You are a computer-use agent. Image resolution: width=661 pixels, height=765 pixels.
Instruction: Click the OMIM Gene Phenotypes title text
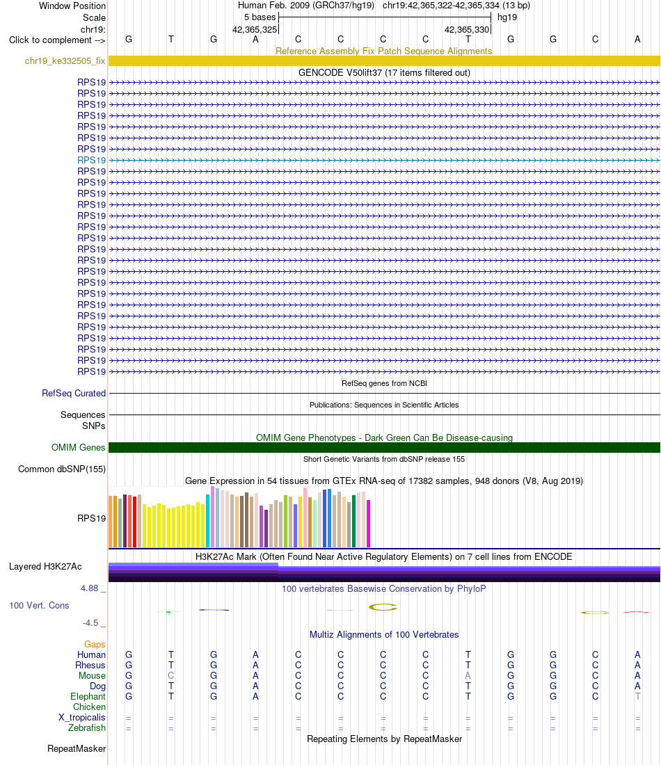click(x=384, y=437)
